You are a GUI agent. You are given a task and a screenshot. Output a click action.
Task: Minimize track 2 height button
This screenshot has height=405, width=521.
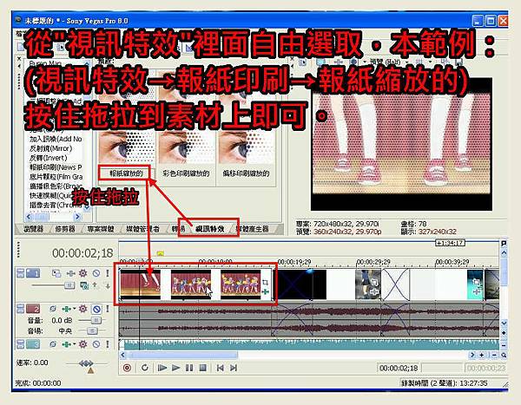pyautogui.click(x=20, y=309)
